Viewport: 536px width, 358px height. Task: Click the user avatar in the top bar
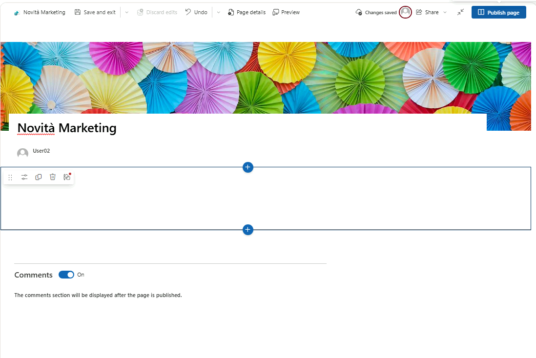coord(406,12)
